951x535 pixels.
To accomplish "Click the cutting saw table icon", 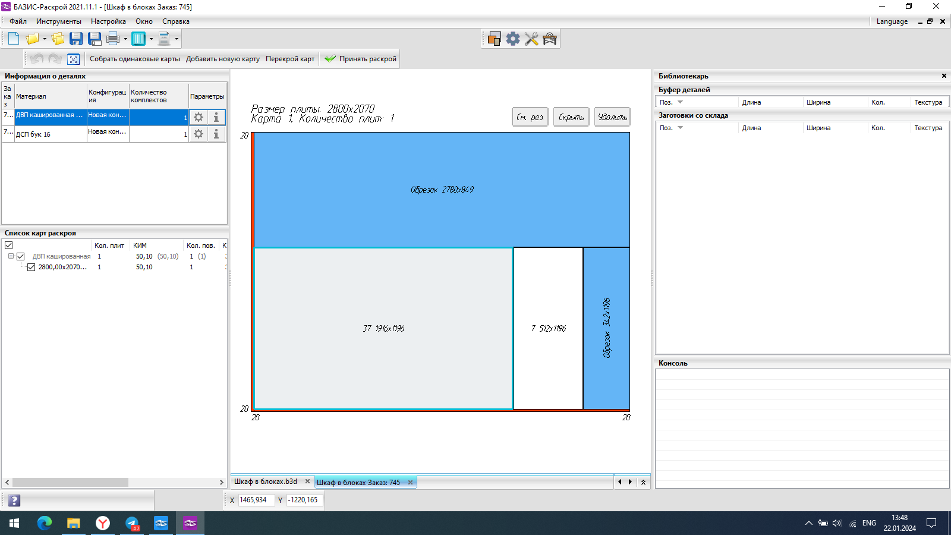I will click(550, 39).
